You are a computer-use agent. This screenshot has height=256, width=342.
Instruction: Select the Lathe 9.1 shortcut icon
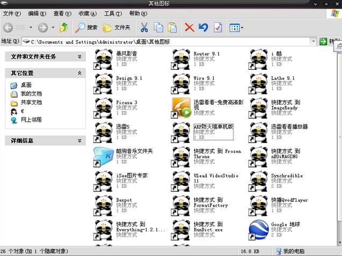[258, 84]
